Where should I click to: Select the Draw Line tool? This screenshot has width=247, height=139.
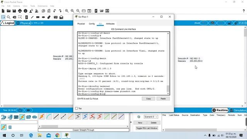[32, 17]
